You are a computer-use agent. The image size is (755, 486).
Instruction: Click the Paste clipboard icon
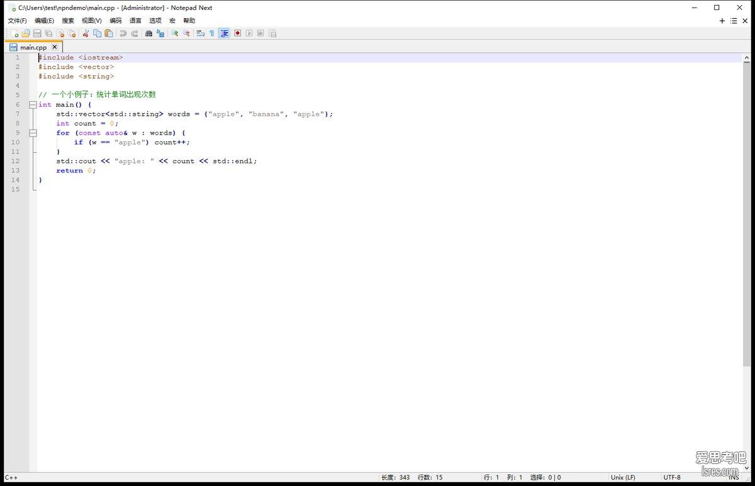click(109, 33)
